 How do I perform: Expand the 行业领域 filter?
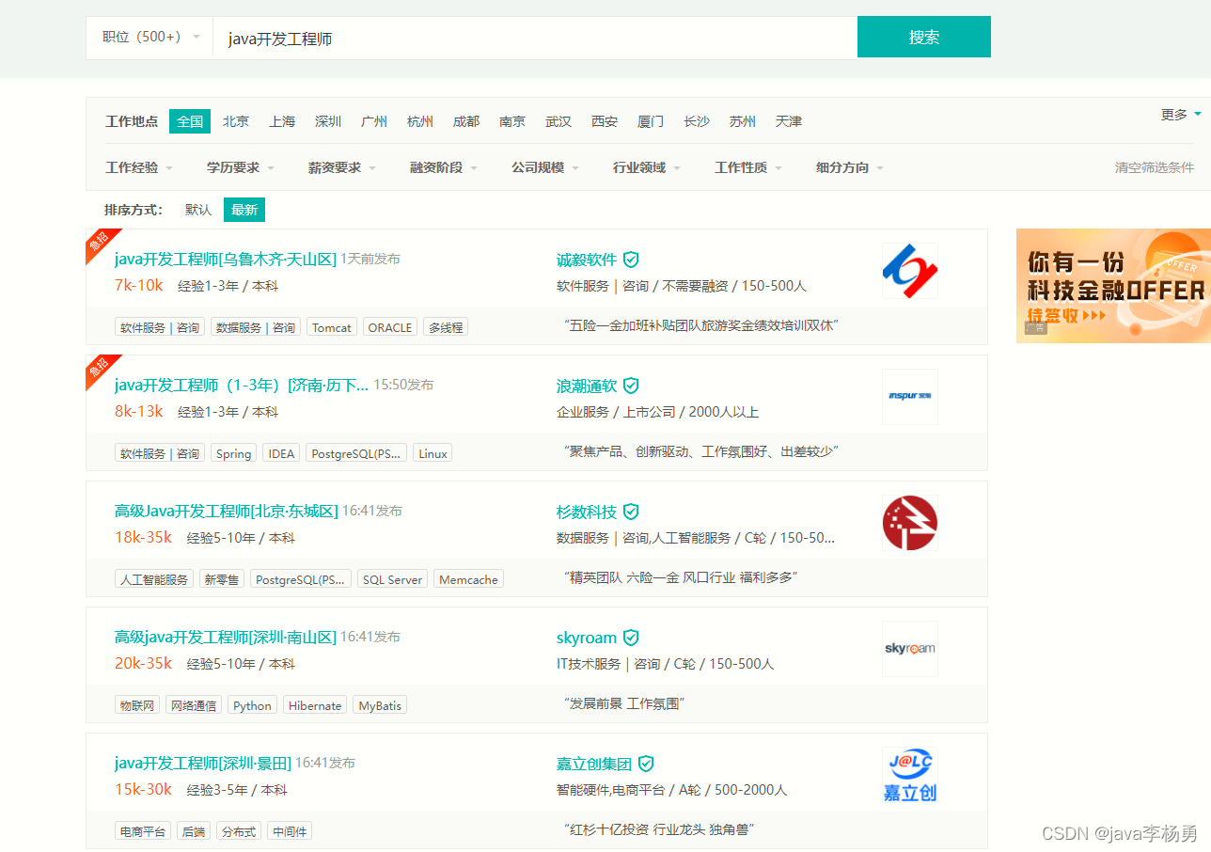click(647, 167)
